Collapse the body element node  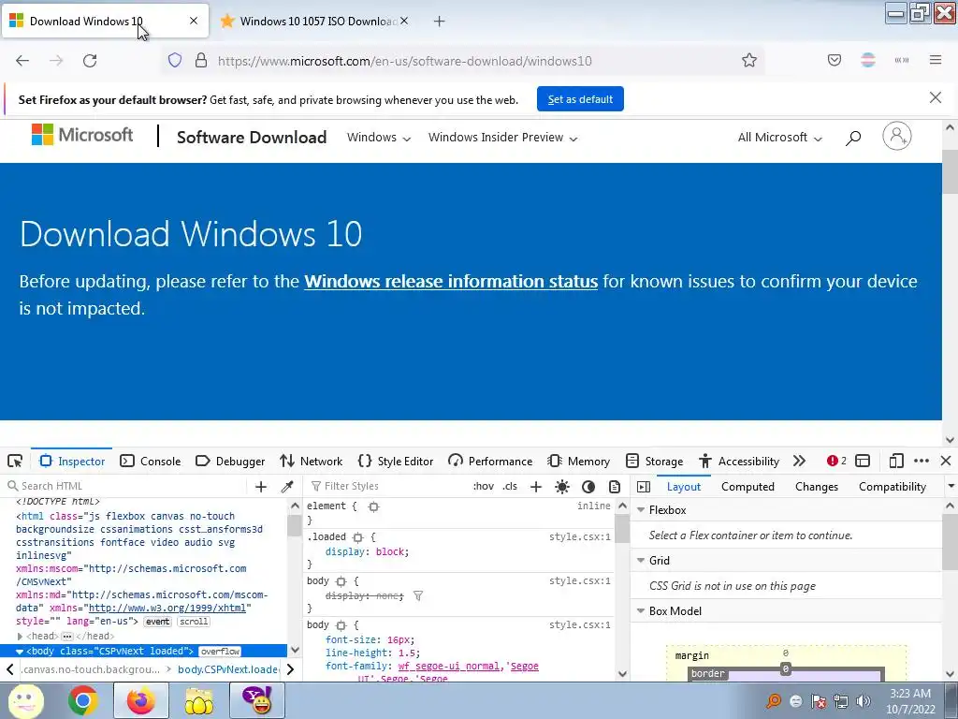pos(20,652)
